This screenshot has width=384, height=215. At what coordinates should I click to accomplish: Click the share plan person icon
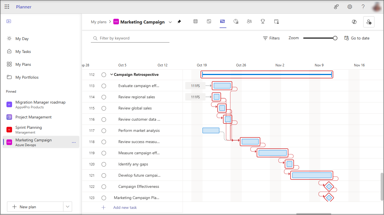369,22
